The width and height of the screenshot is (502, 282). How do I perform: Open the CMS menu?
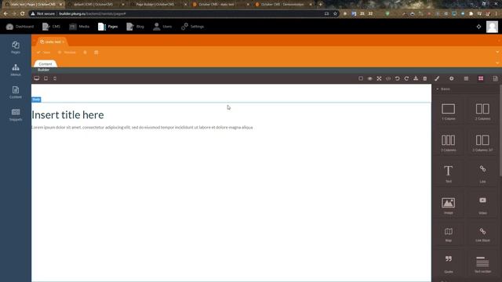pos(51,27)
